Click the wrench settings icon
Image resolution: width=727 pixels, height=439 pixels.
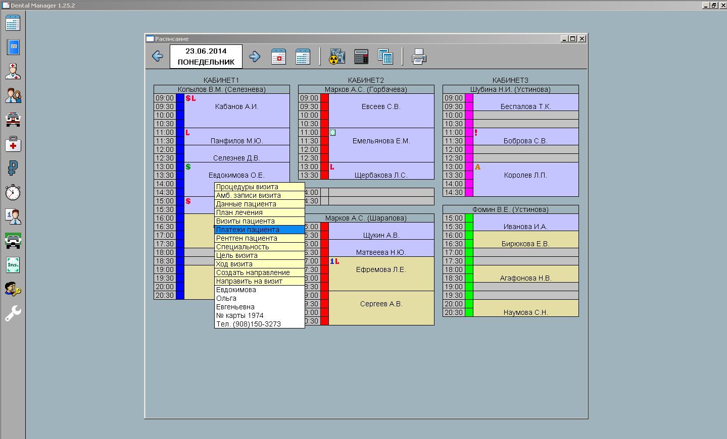[x=13, y=313]
